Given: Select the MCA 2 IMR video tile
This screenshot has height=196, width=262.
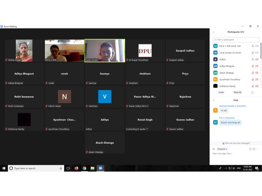Looking at the screenshot, I should click(x=65, y=51).
